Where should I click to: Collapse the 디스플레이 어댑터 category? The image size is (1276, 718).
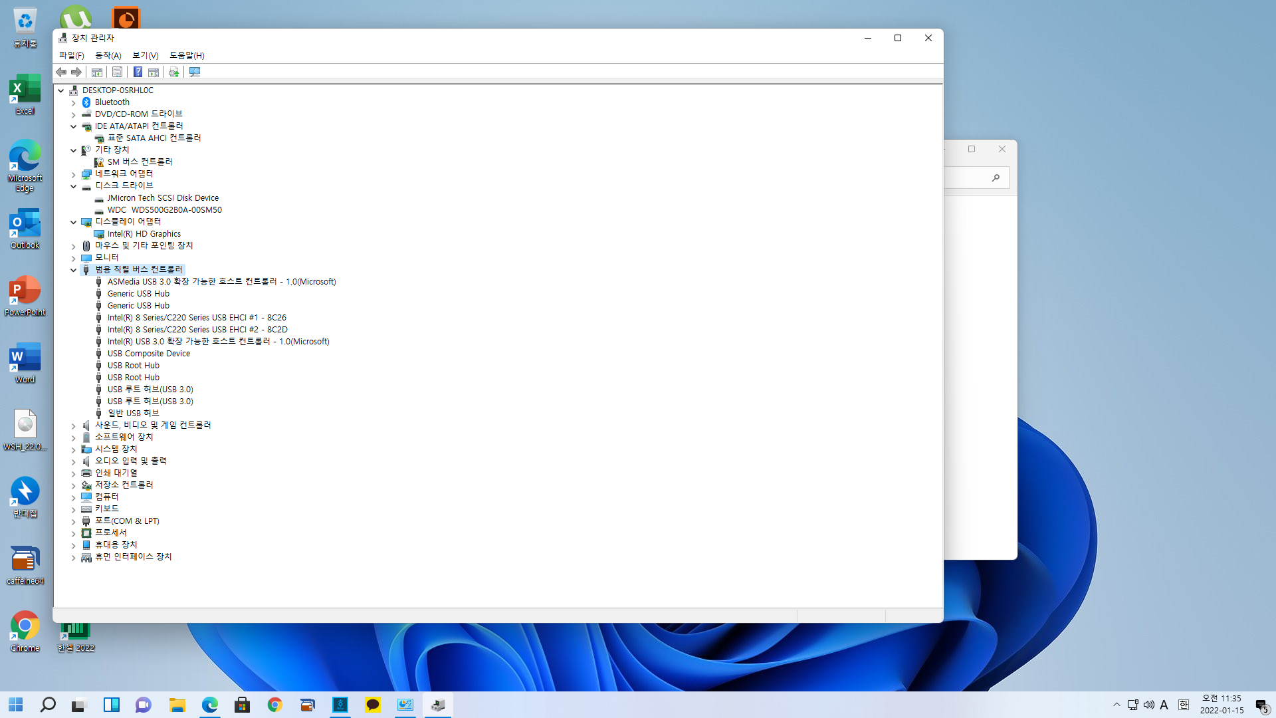pos(74,222)
